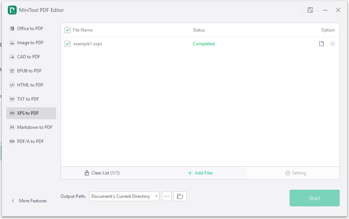Open PDF/A to PDF converter

point(31,141)
